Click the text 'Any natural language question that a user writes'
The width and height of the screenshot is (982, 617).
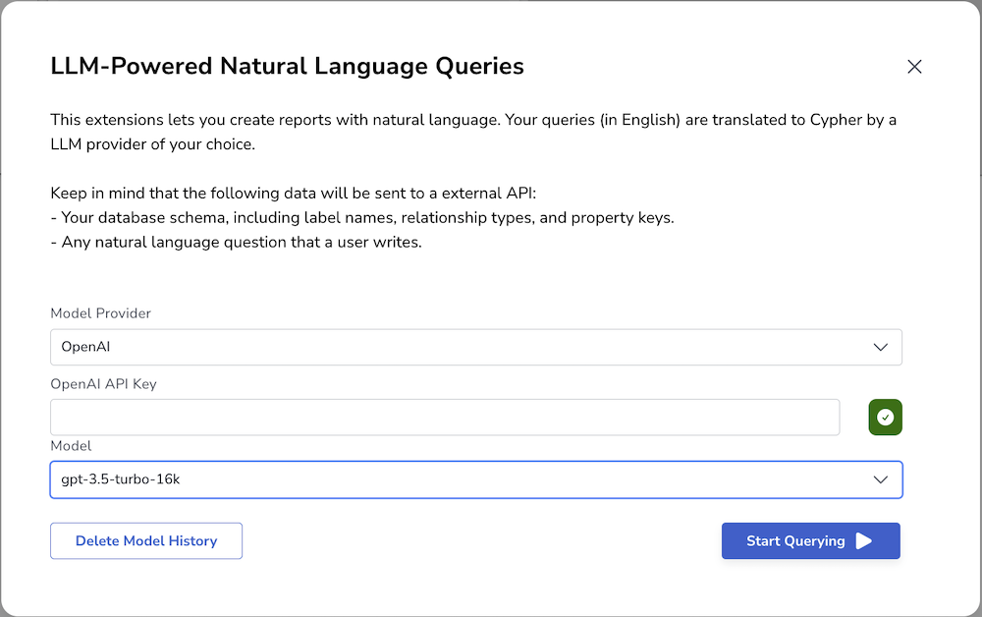(242, 243)
